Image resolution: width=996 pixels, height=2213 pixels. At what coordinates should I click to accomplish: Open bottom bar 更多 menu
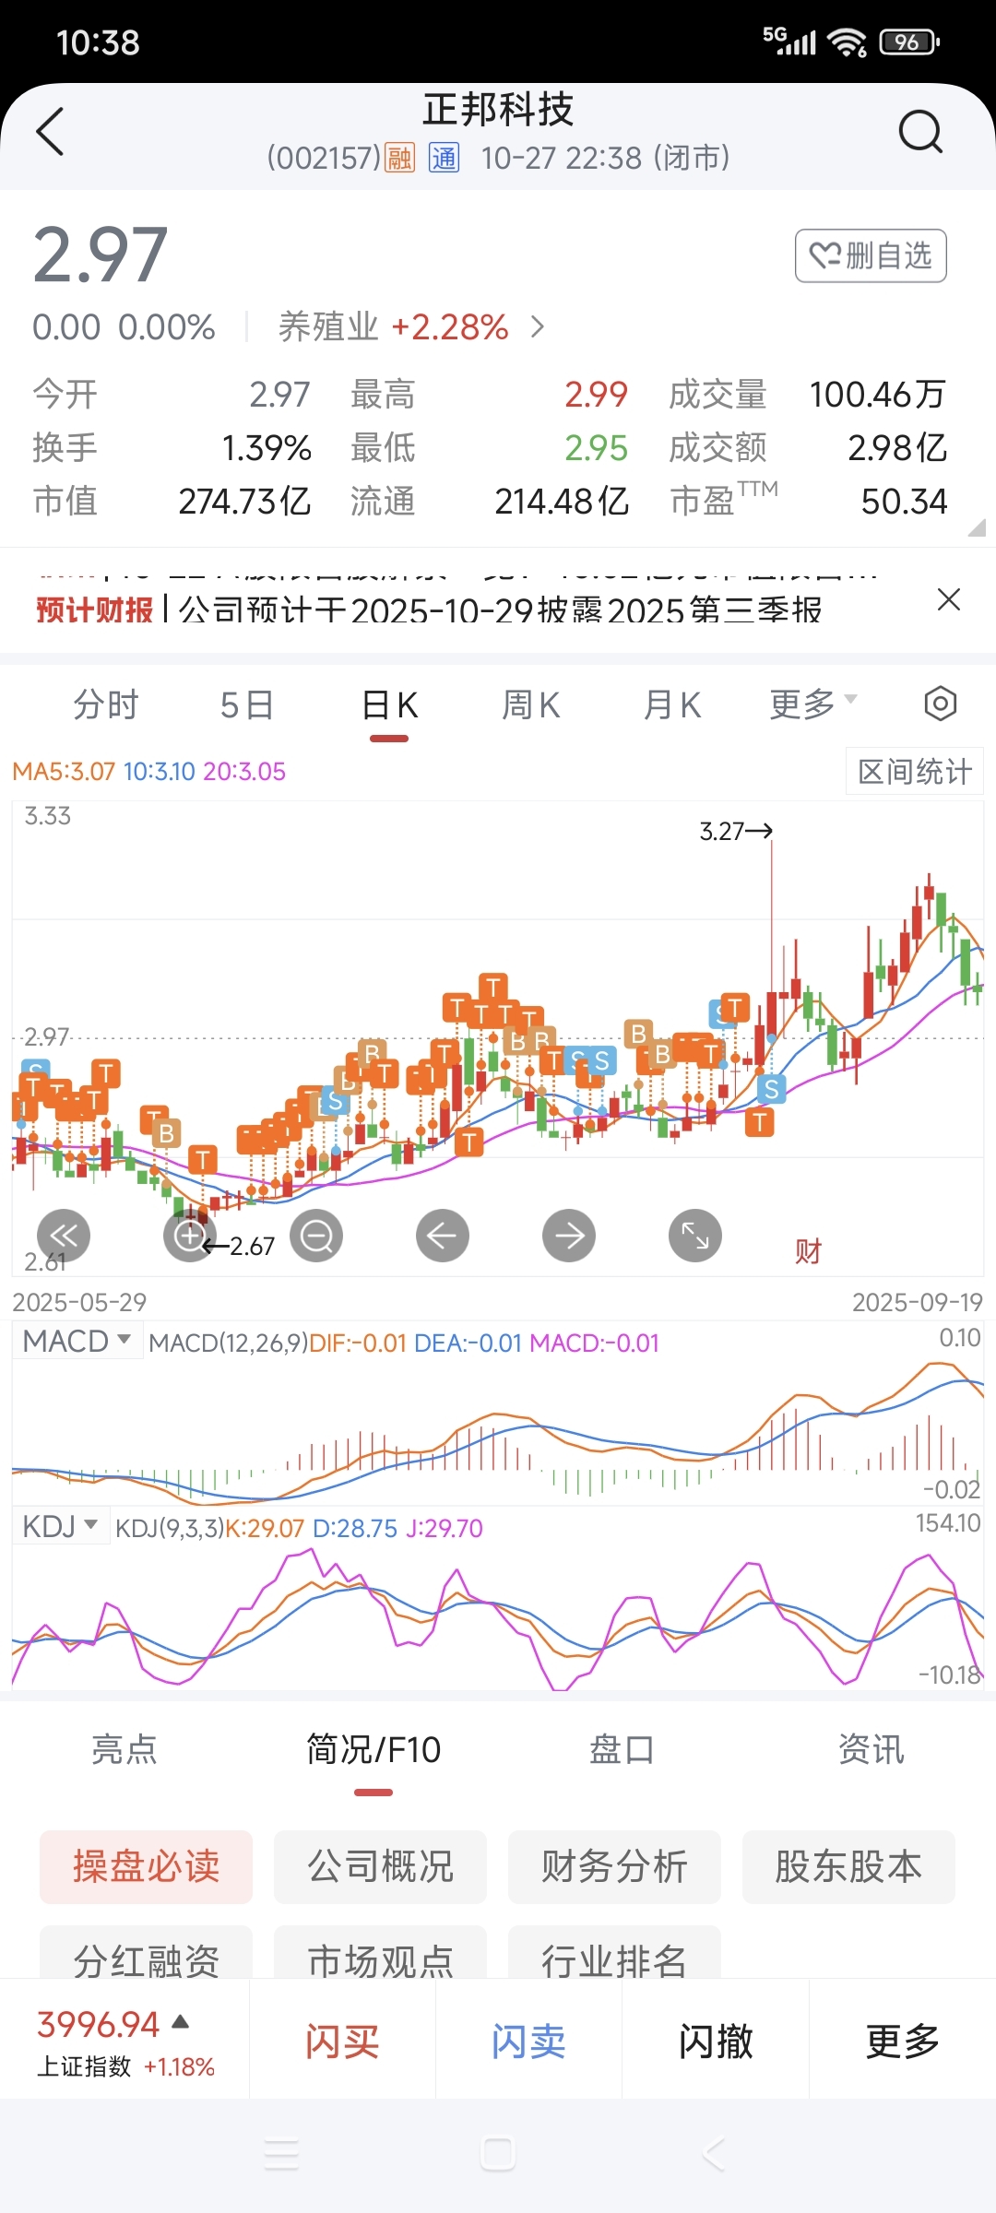click(x=902, y=2041)
